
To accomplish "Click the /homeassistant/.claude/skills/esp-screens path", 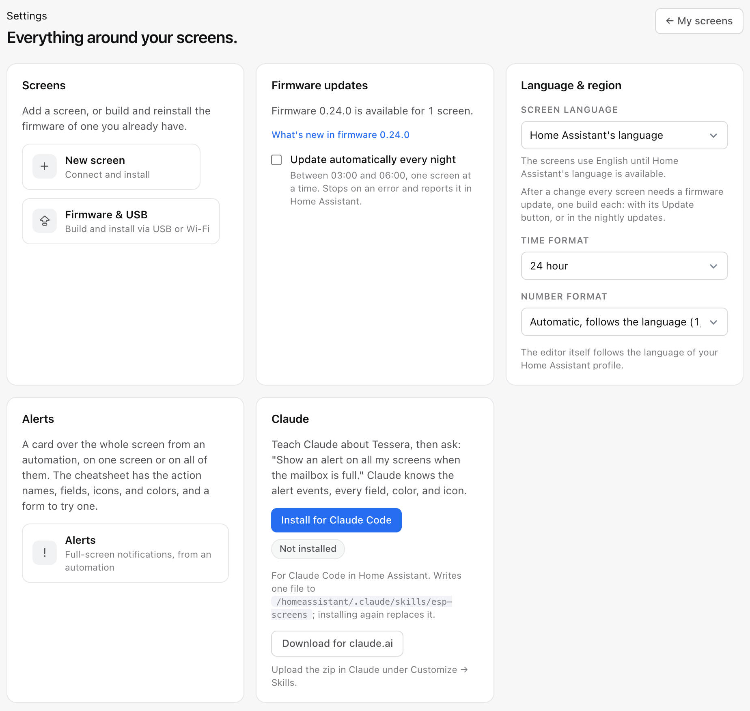I will 362,608.
